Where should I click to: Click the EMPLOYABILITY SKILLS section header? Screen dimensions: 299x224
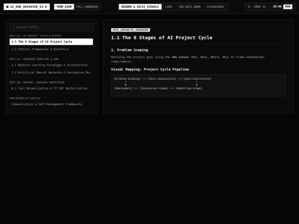pyautogui.click(x=24, y=98)
